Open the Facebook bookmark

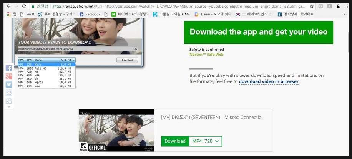click(90, 14)
